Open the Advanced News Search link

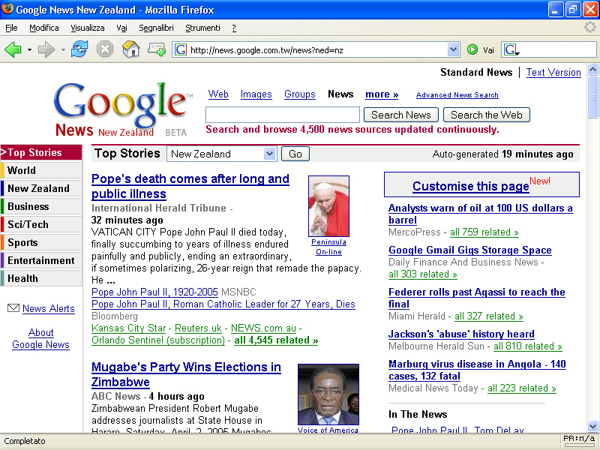pyautogui.click(x=457, y=95)
